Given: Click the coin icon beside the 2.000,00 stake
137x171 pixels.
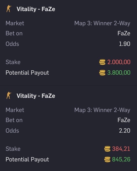Looking at the screenshot, I should (102, 62).
